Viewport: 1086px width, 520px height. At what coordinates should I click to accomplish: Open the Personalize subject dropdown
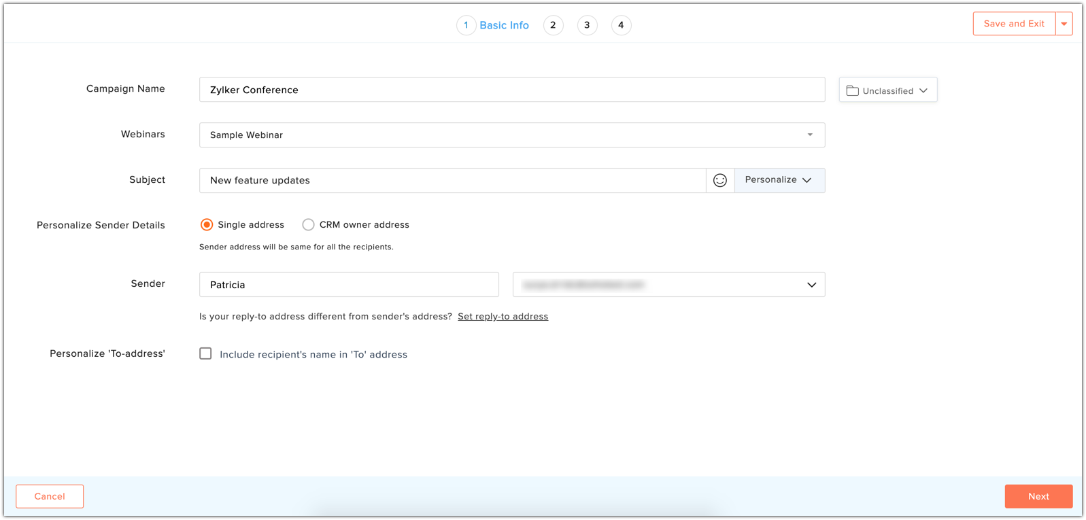pyautogui.click(x=779, y=180)
